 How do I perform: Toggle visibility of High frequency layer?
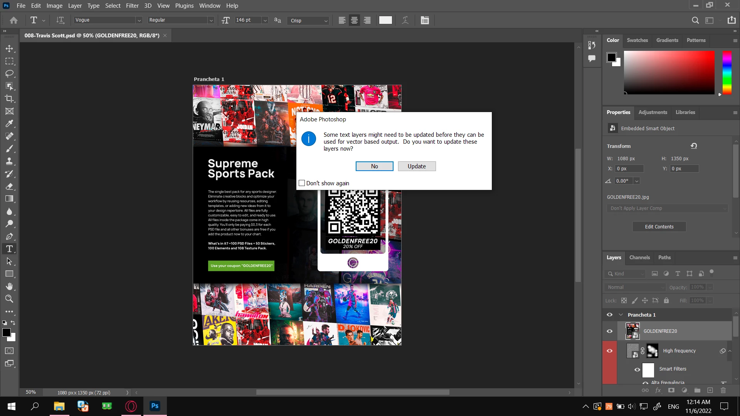pyautogui.click(x=609, y=351)
